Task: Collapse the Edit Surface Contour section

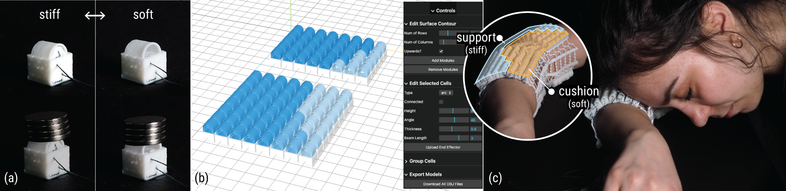Action: pyautogui.click(x=432, y=24)
